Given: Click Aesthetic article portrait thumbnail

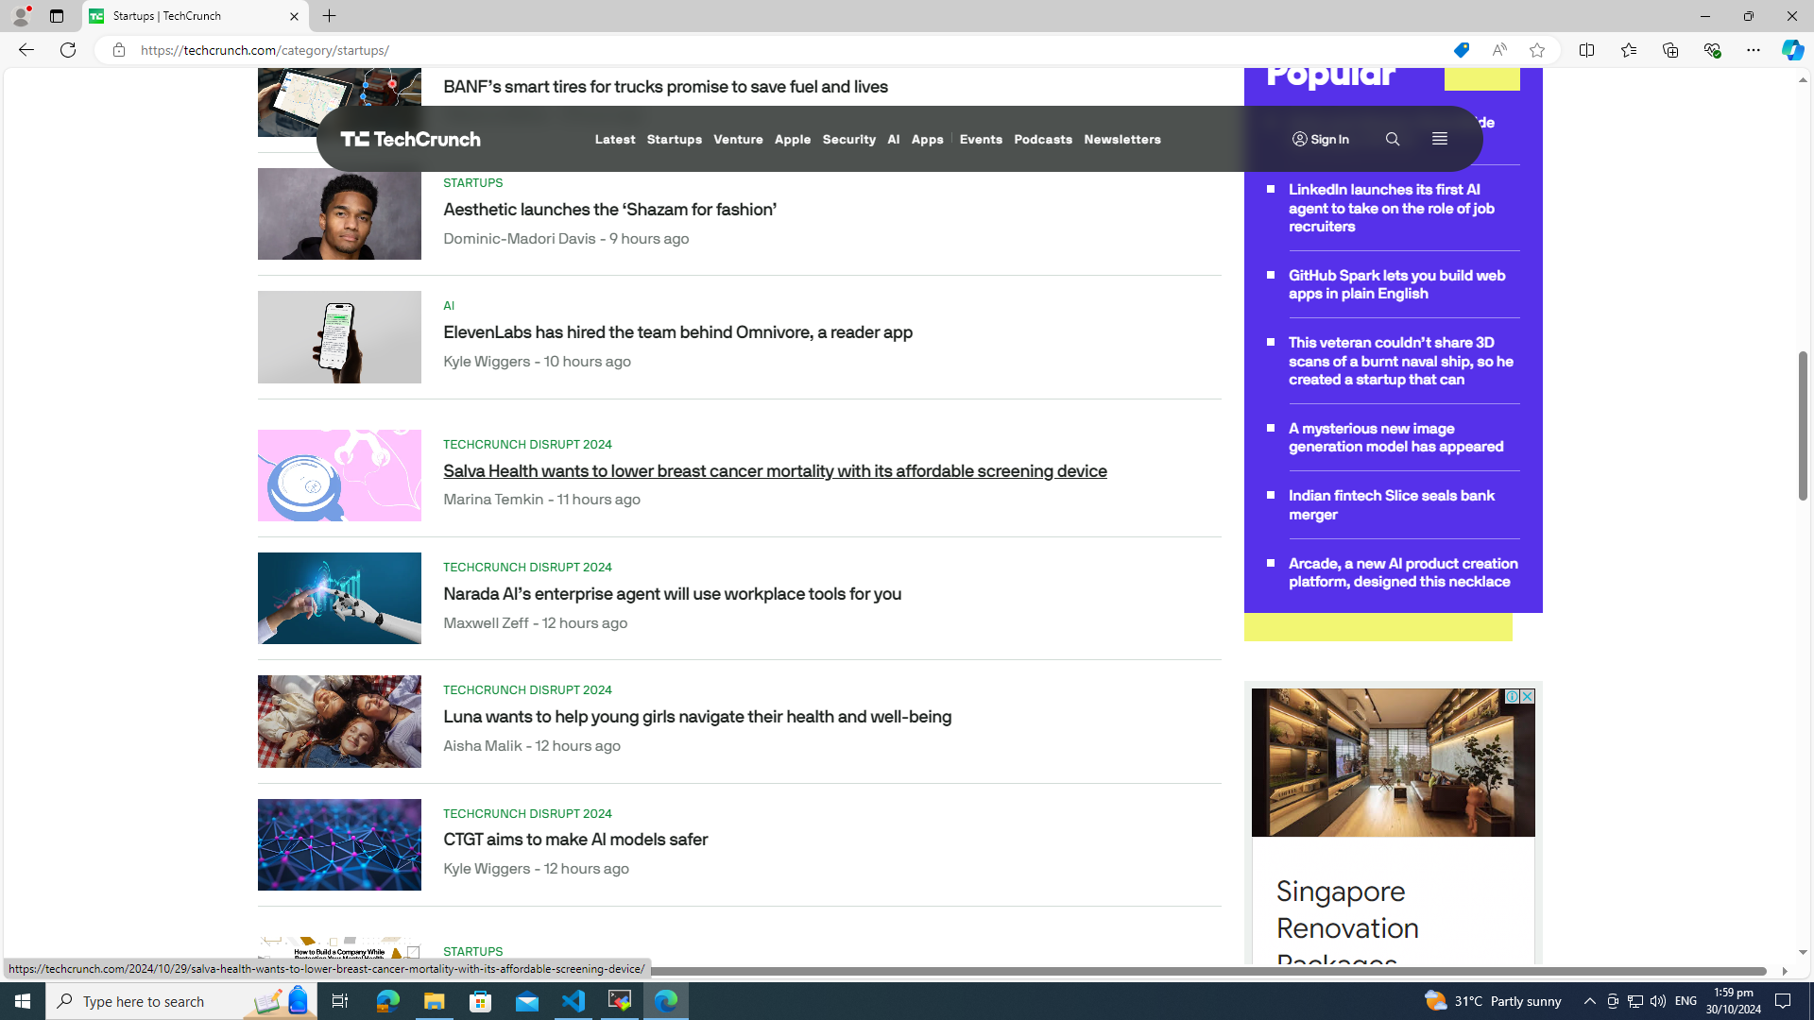Looking at the screenshot, I should pos(339,214).
